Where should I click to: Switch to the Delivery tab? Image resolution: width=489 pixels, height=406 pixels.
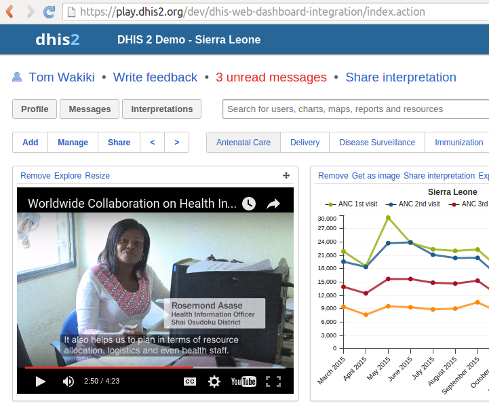pos(305,143)
